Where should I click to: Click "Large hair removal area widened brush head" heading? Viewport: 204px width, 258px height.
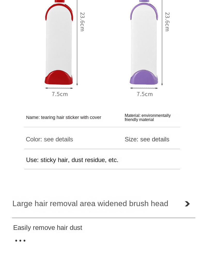[x=90, y=204]
